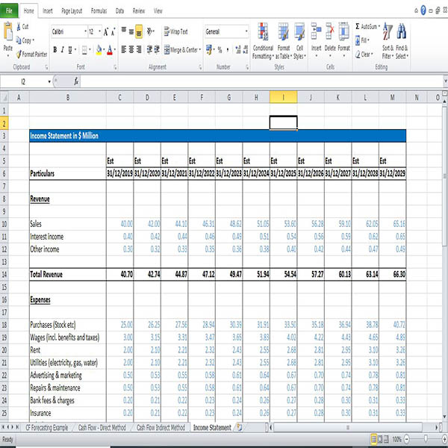
Task: Open the Clear dropdown
Action: (x=364, y=55)
